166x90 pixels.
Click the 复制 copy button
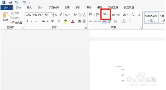pos(15,18)
